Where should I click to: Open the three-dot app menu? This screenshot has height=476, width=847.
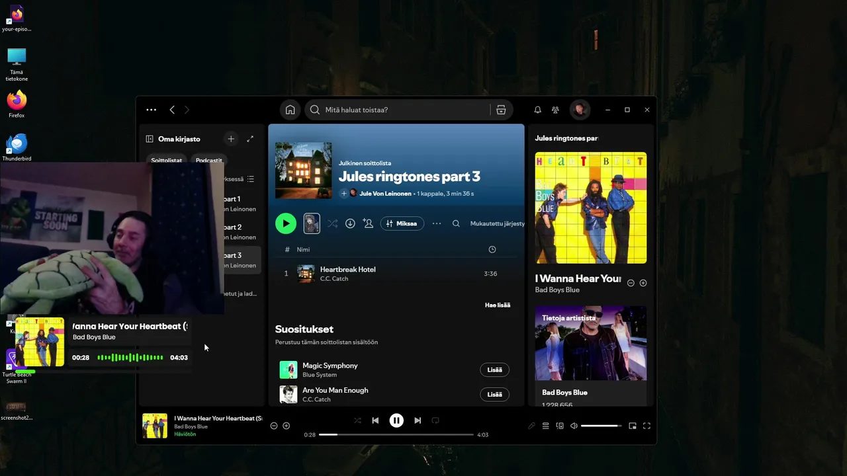tap(151, 110)
